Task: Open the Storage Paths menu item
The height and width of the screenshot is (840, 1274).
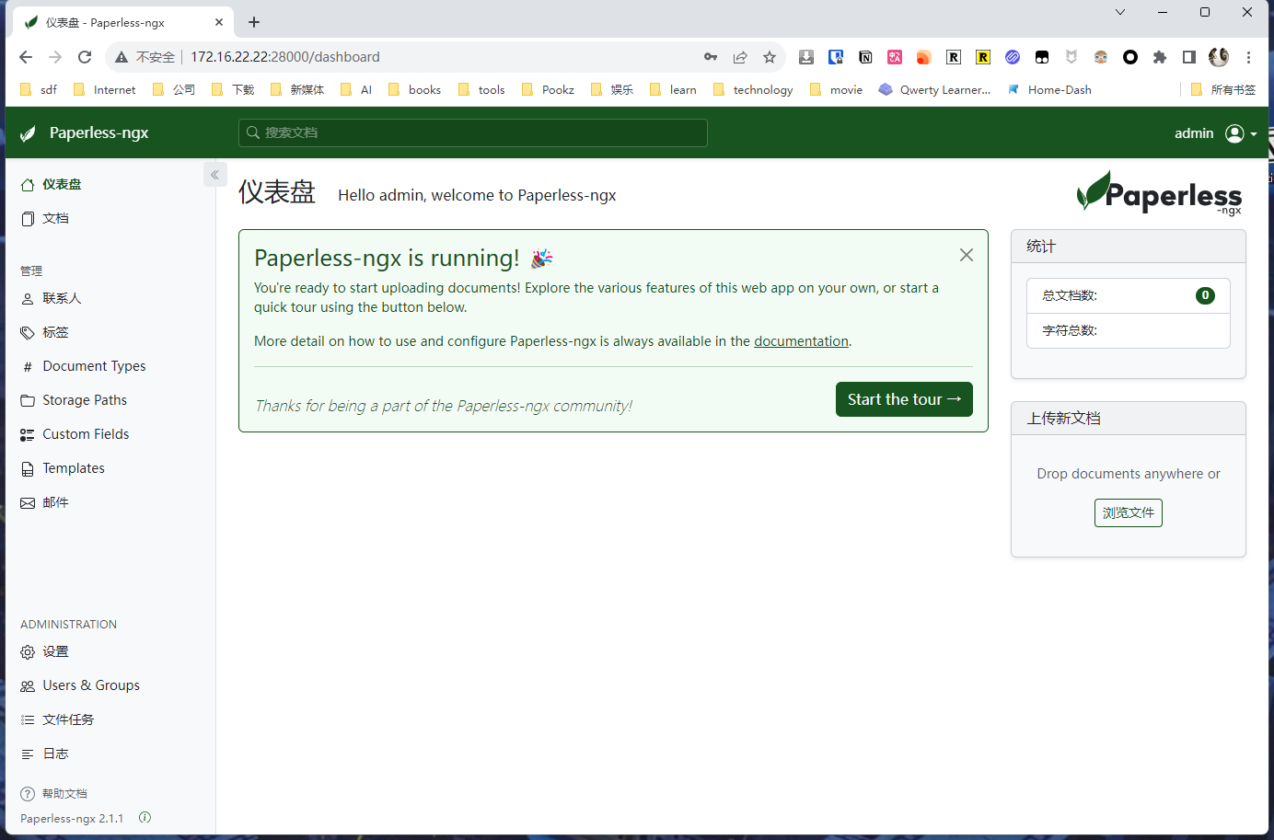Action: click(84, 400)
